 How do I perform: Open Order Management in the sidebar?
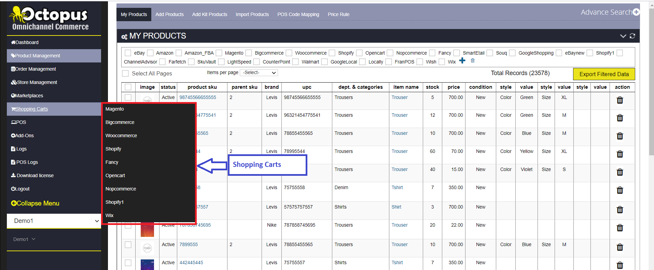(54, 69)
